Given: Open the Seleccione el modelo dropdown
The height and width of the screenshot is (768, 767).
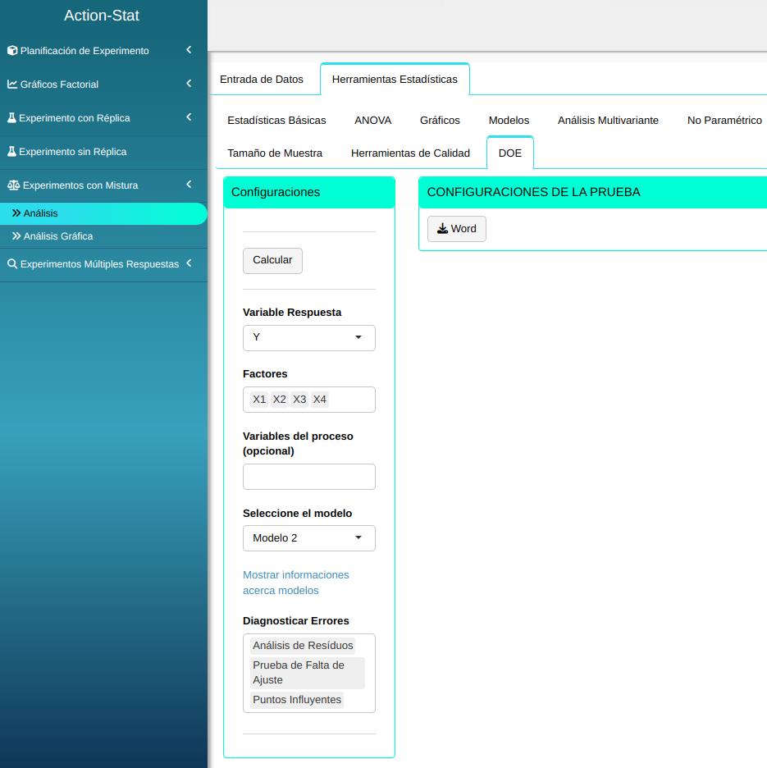Looking at the screenshot, I should 308,538.
